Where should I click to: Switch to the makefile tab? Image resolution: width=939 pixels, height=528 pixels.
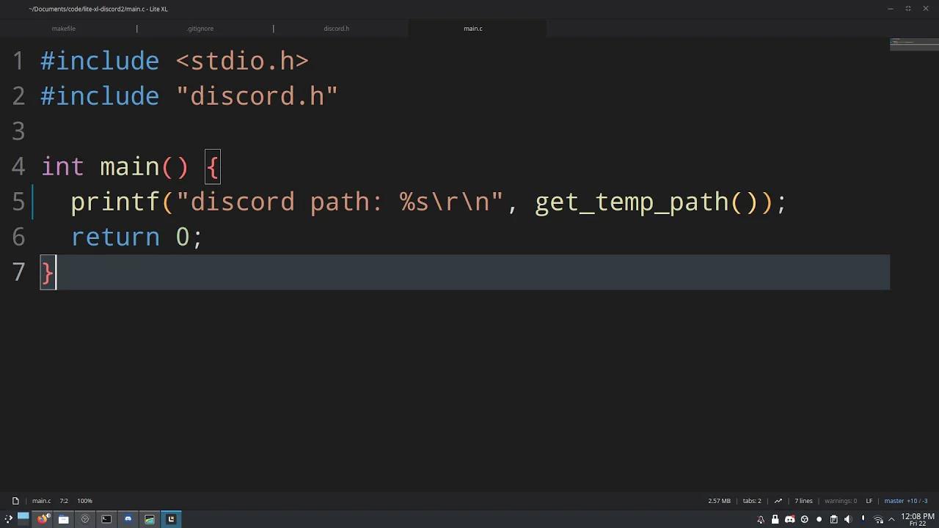tap(63, 29)
